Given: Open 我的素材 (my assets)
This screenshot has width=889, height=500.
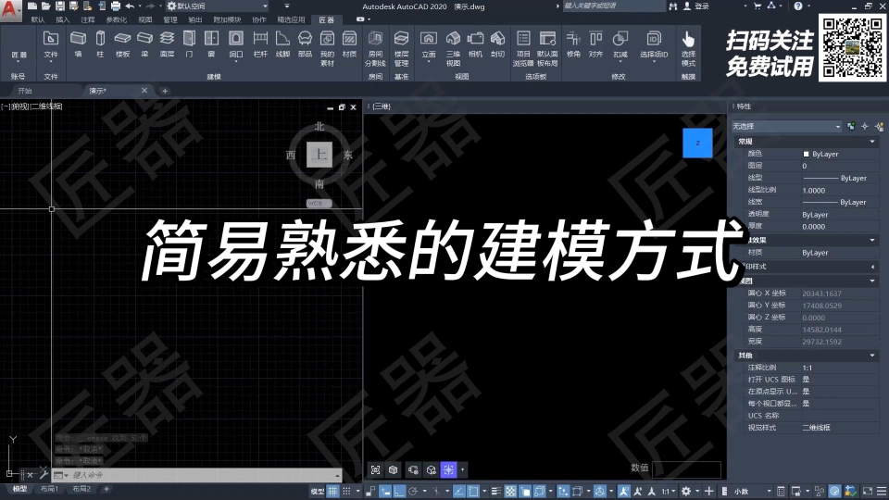Looking at the screenshot, I should (x=327, y=49).
